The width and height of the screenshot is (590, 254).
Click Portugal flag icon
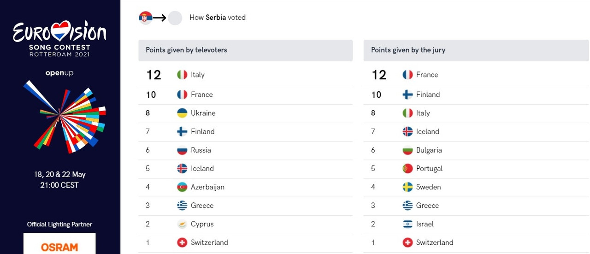[x=407, y=168]
